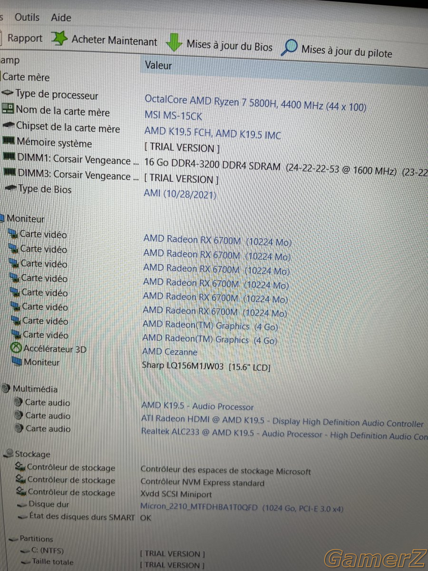Viewport: 428px width, 571px height.
Task: Click the Nom de la carte mère icon
Action: pyautogui.click(x=8, y=108)
